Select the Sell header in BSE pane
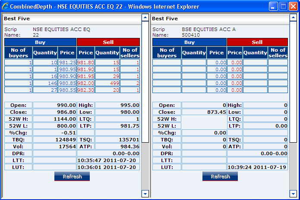This screenshot has height=200, width=300. [257, 42]
